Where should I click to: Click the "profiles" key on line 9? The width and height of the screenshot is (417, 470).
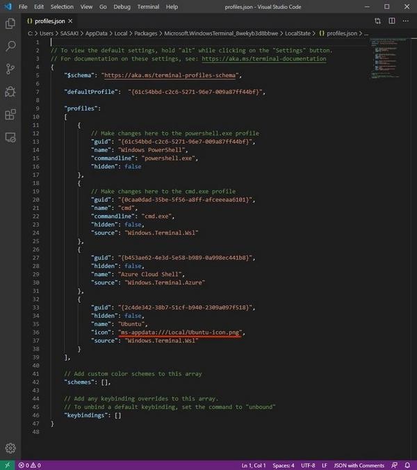pyautogui.click(x=81, y=108)
